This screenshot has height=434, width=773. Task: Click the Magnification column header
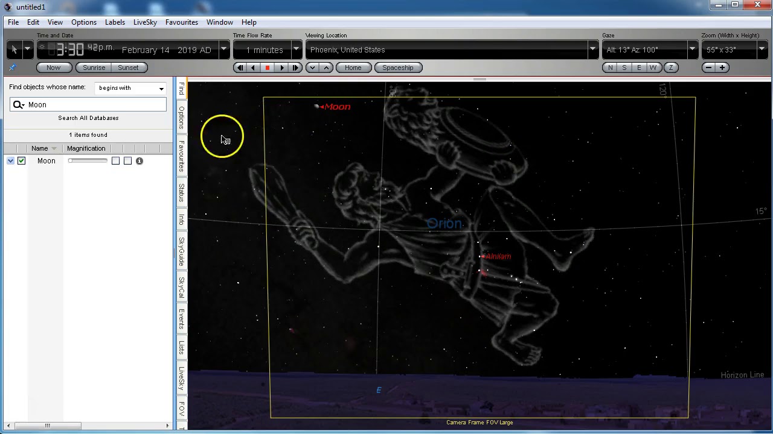86,148
